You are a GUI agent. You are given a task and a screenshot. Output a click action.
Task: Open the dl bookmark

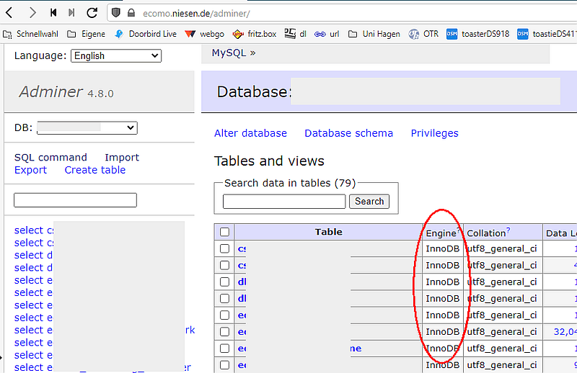point(296,34)
